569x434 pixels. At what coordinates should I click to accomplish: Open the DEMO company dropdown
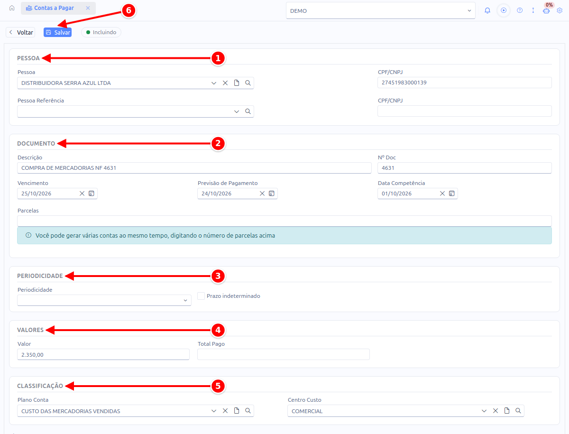point(381,10)
